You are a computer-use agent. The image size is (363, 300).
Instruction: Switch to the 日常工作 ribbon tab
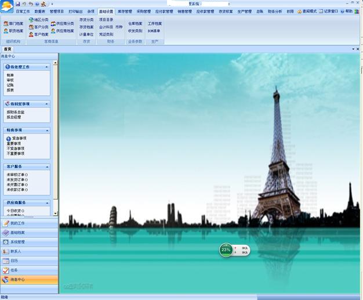coord(23,12)
